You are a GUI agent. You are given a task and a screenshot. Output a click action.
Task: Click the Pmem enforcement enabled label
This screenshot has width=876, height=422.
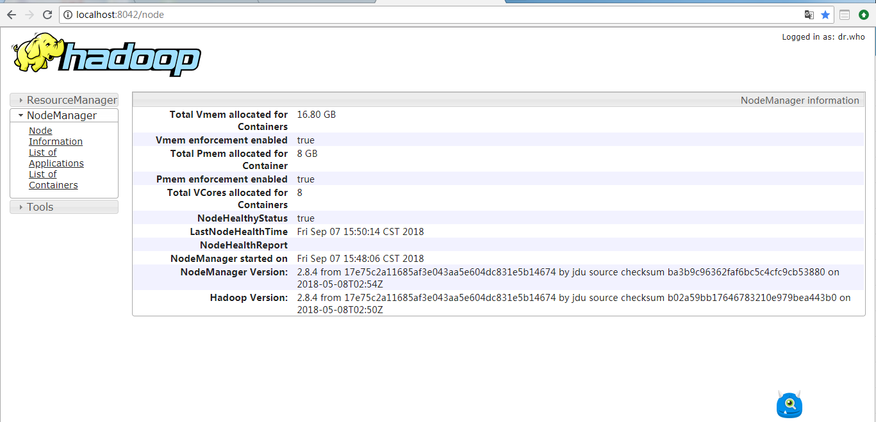pyautogui.click(x=222, y=179)
